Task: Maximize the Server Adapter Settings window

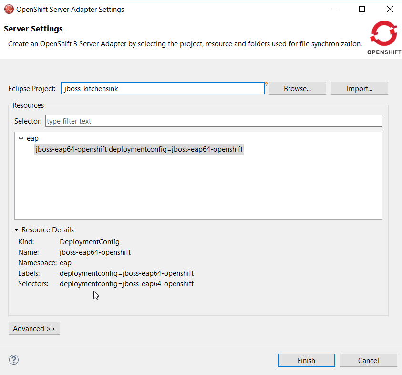Action: pos(362,9)
